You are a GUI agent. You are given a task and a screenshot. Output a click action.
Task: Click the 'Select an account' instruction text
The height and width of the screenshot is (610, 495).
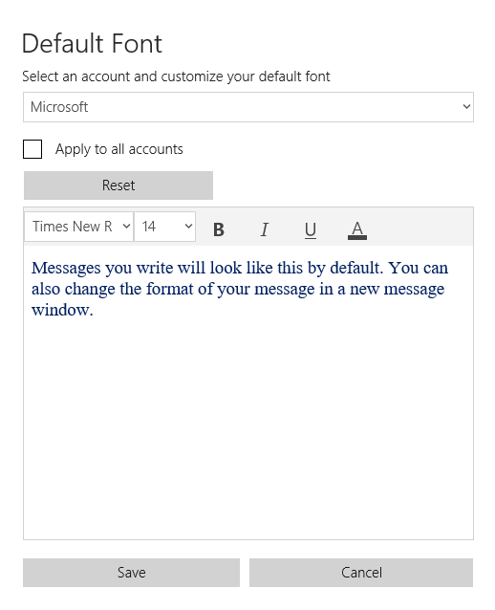point(176,76)
